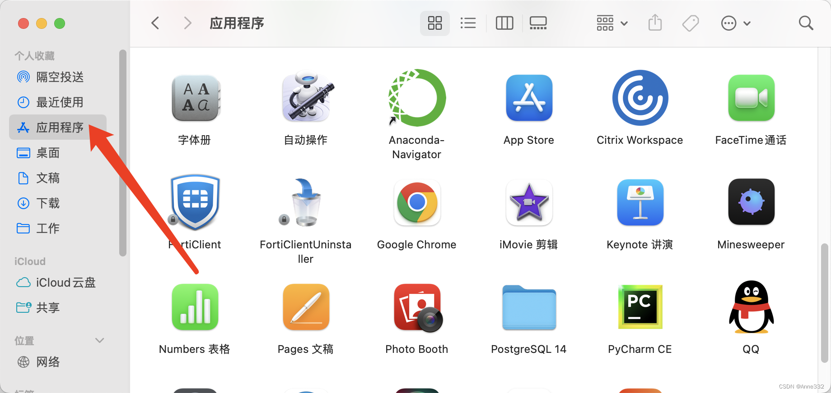Open the iMovie 剪辑 star icon
The height and width of the screenshot is (393, 831).
pyautogui.click(x=529, y=202)
